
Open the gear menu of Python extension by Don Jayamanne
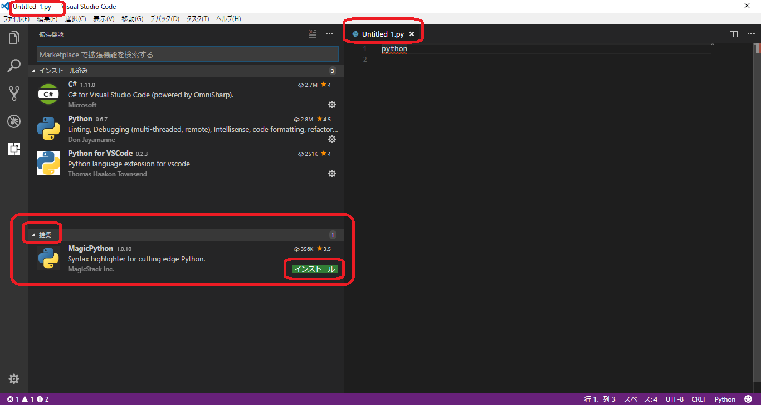331,139
